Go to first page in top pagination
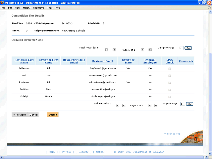Screen dimensions: 212x159 [x=107, y=50]
